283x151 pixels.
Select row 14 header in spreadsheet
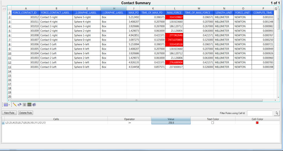[x=9, y=71]
